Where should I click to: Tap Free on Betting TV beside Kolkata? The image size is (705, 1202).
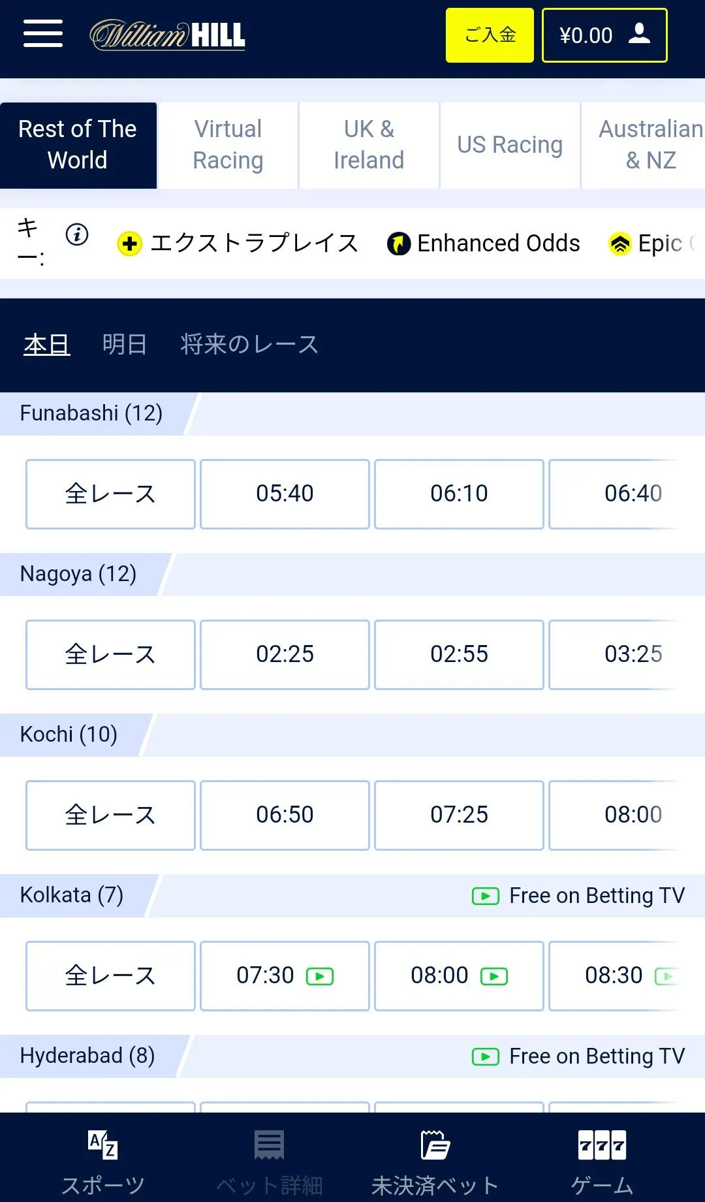pos(578,896)
